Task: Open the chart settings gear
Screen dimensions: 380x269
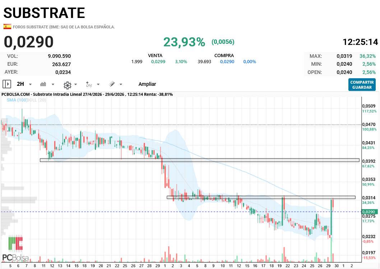Action: tap(68, 85)
